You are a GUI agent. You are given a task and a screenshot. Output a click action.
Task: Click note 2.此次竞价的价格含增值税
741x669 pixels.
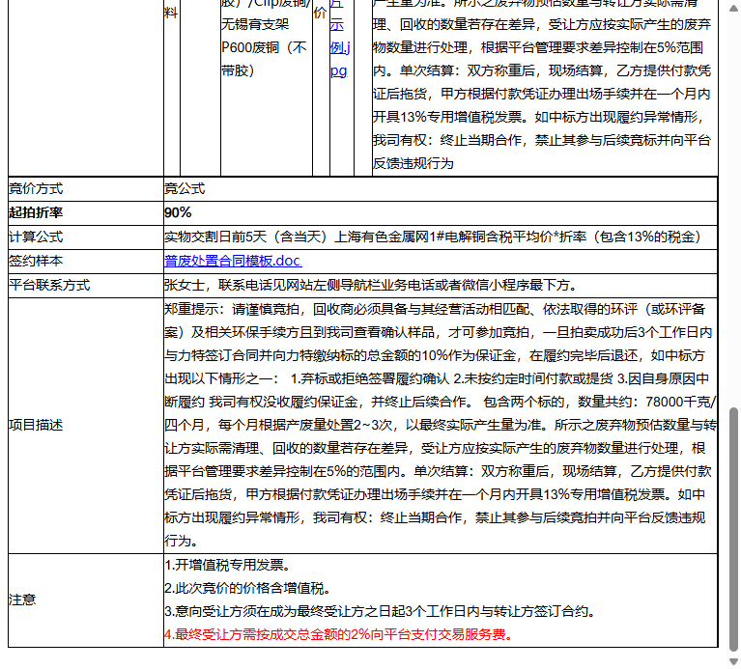tap(247, 588)
